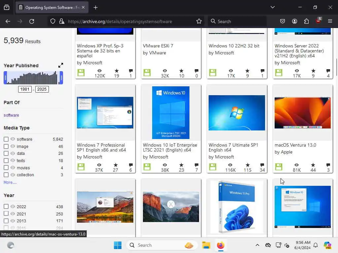The height and width of the screenshot is (253, 338).
Task: Click Firefox icon in the taskbar
Action: (220, 245)
